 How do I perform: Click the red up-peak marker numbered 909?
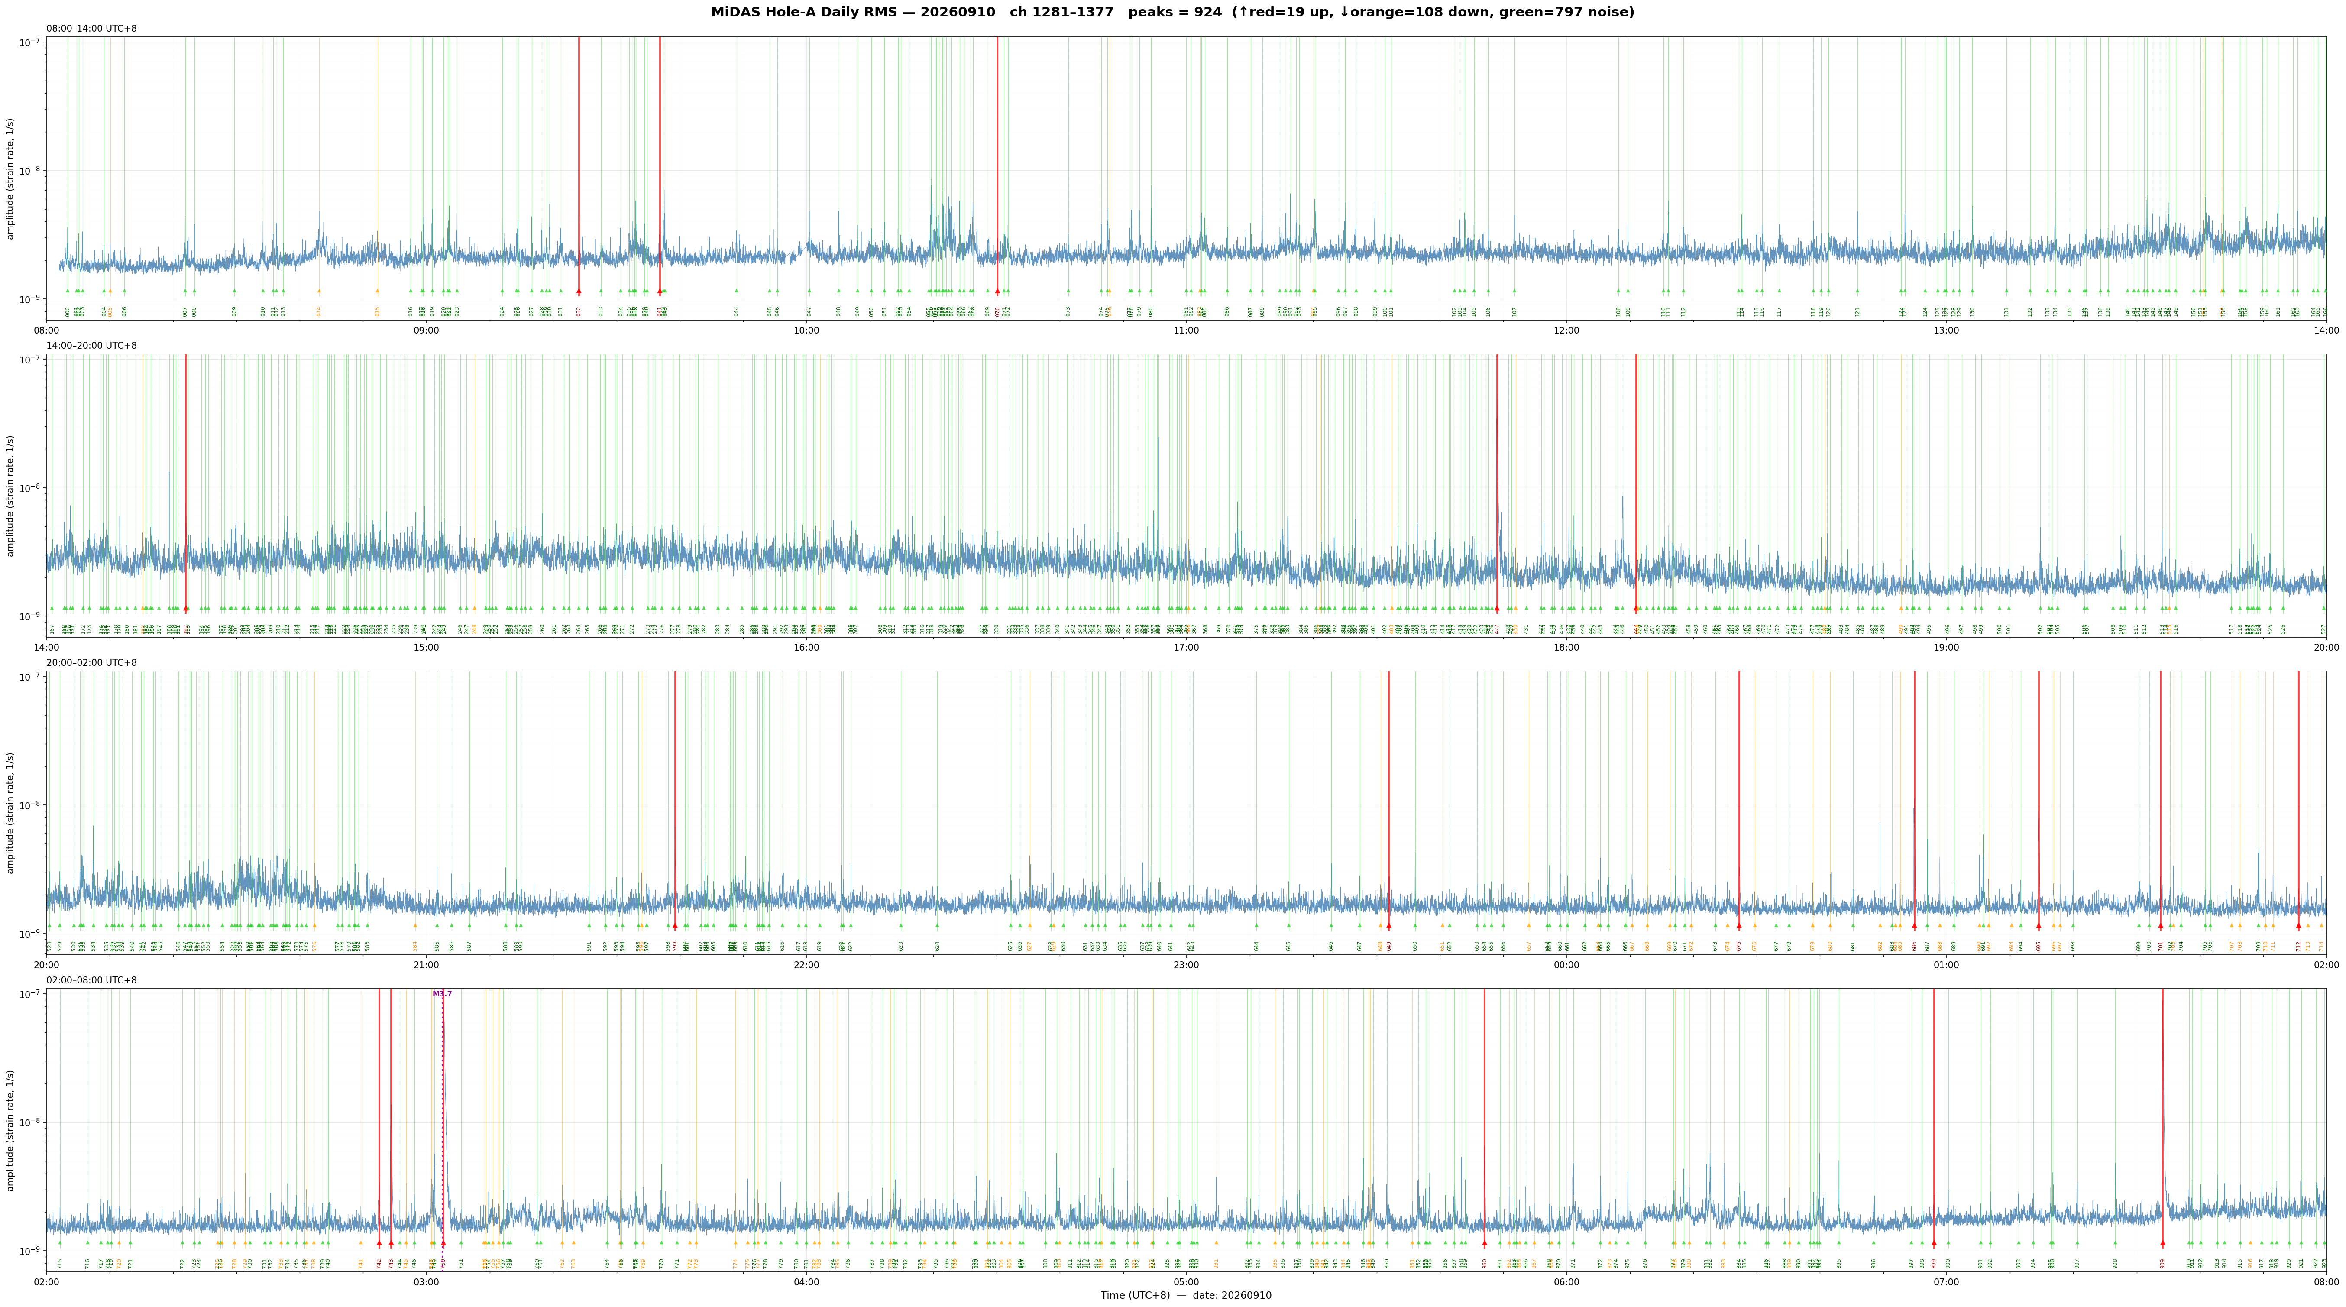2163,1243
